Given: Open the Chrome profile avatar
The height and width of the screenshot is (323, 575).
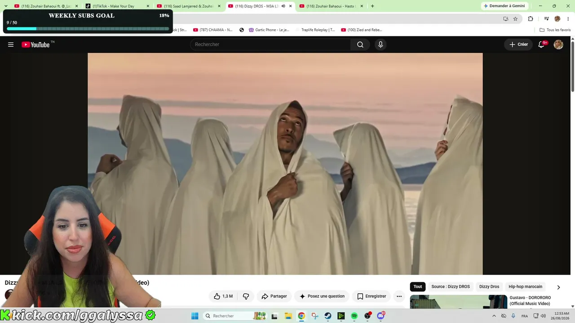Looking at the screenshot, I should click(557, 19).
